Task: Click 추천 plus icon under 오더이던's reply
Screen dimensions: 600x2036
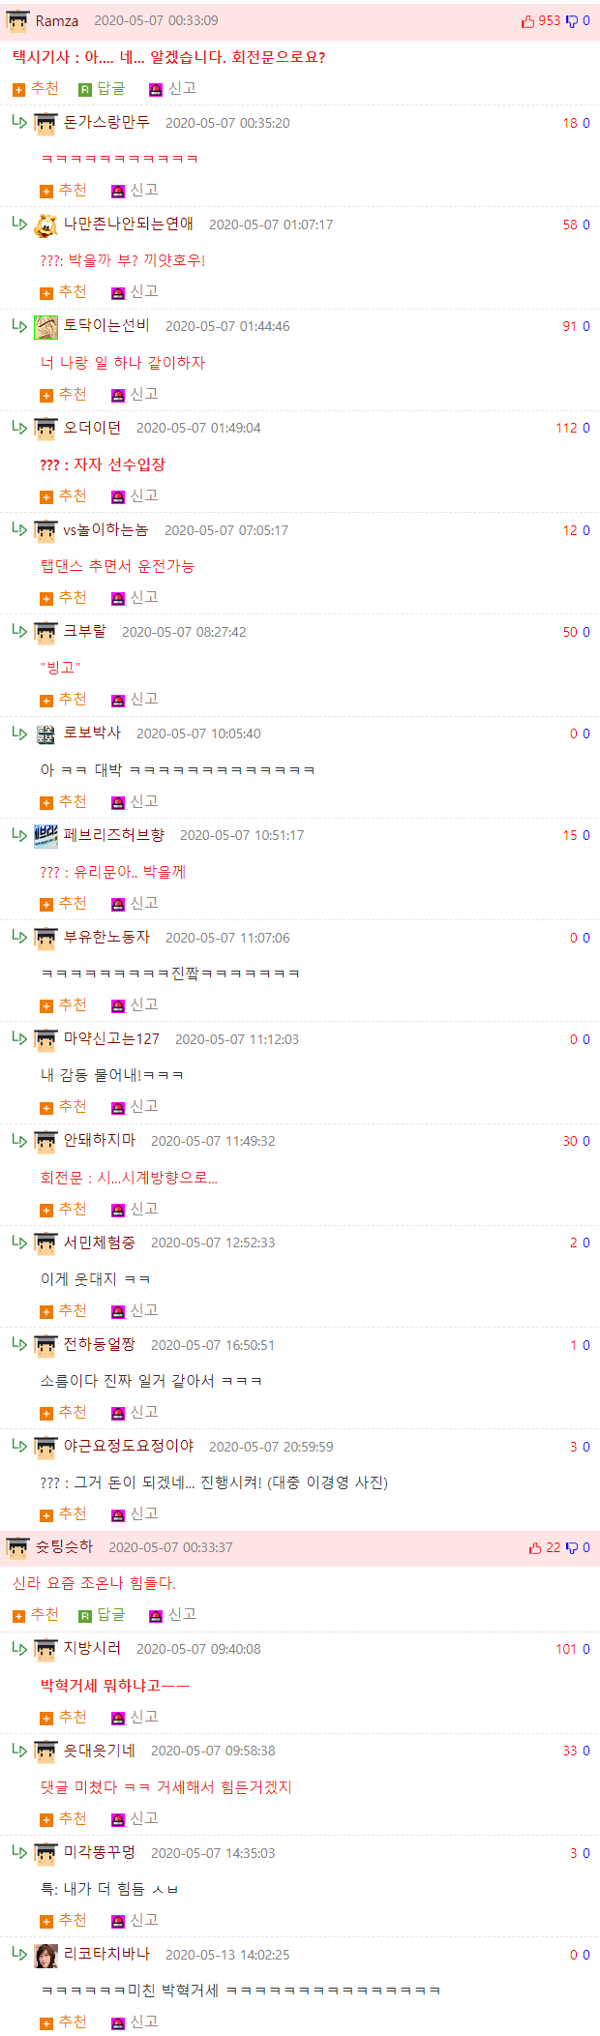Action: [x=46, y=497]
